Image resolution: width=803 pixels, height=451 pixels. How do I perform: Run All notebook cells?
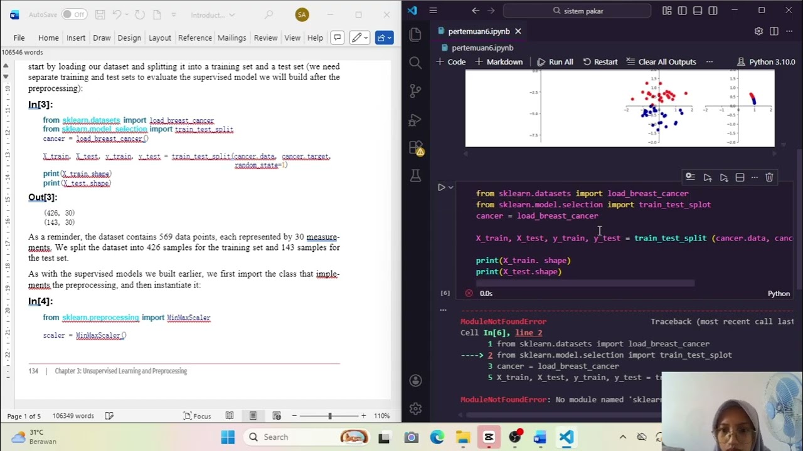point(555,61)
